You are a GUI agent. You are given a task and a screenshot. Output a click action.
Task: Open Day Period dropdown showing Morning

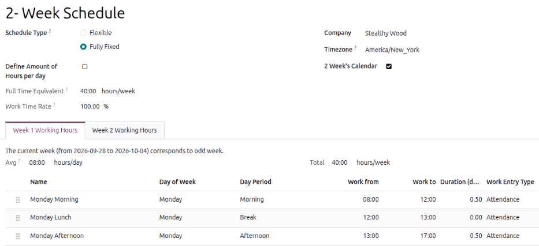(x=252, y=199)
